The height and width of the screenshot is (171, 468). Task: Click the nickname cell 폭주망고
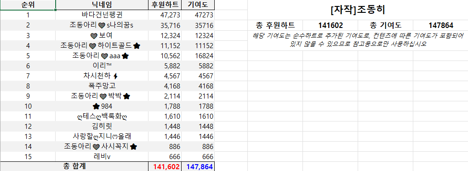tap(102, 86)
